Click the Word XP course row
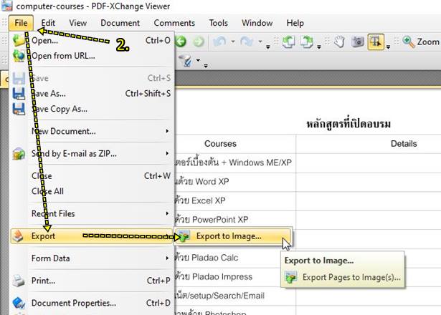Screen dimensions: 441x315 point(235,182)
